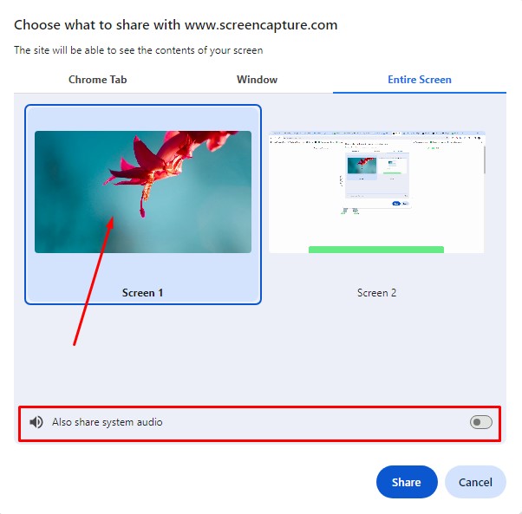Click the nested dialog inside Screen 2 preview
The image size is (522, 514).
377,179
